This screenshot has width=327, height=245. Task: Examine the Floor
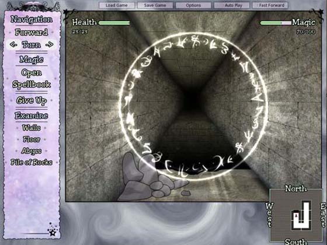click(32, 139)
